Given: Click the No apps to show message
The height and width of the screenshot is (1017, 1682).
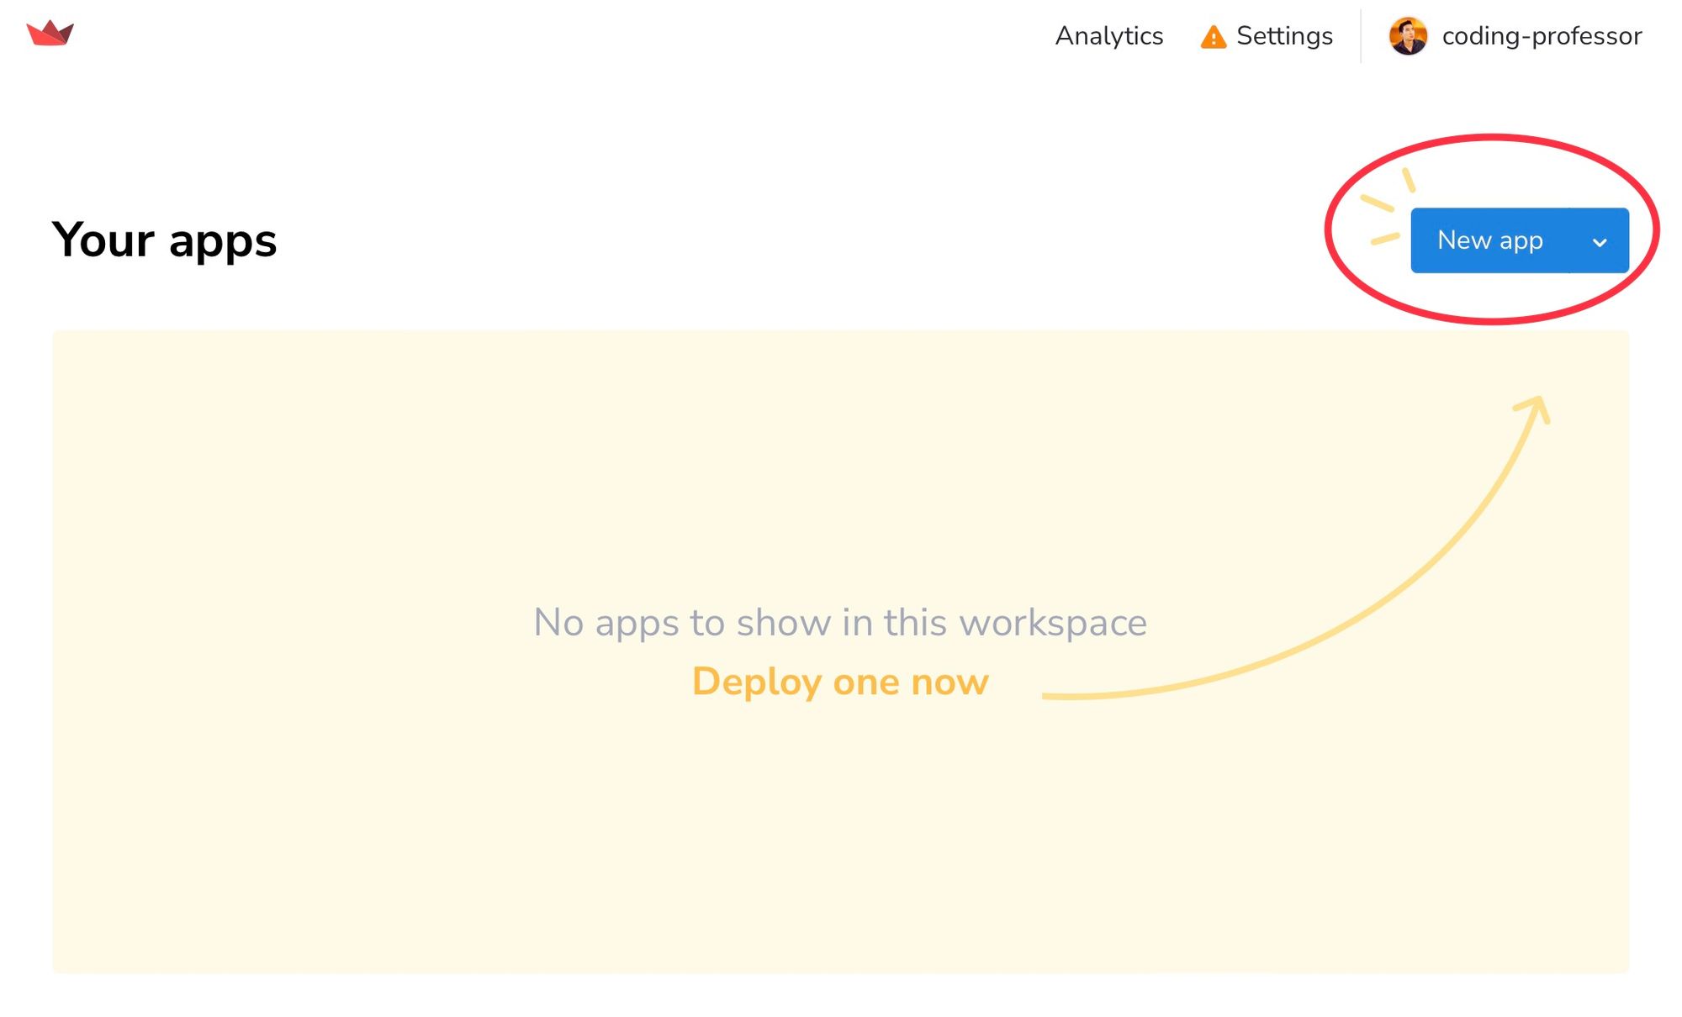Looking at the screenshot, I should pyautogui.click(x=839, y=623).
